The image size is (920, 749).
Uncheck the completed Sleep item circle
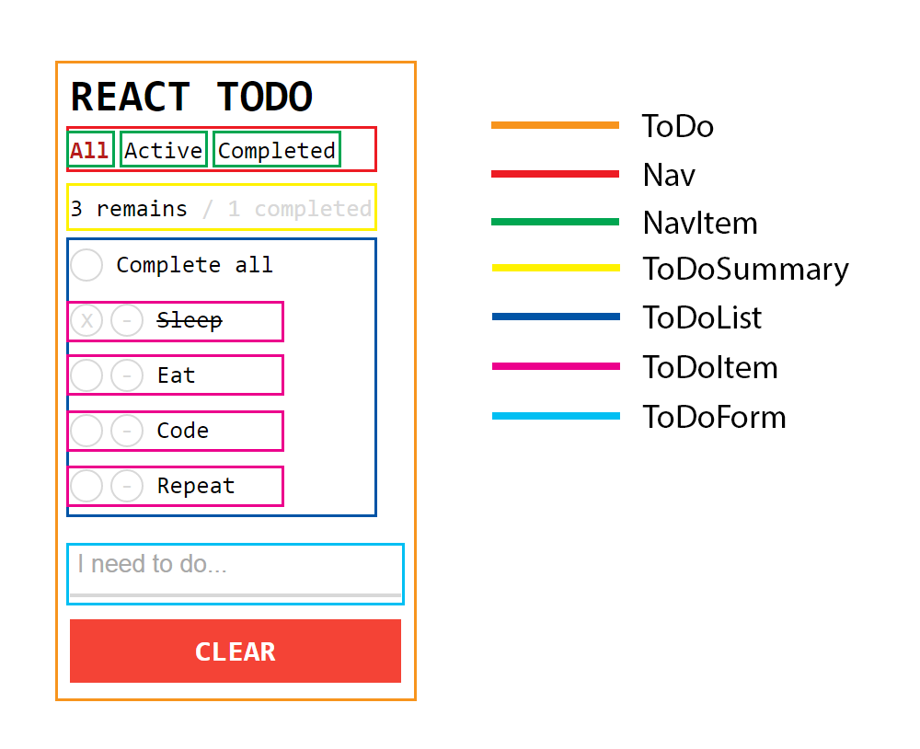point(86,321)
